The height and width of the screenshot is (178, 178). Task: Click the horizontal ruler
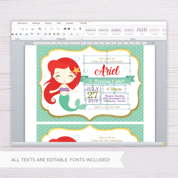(90, 43)
